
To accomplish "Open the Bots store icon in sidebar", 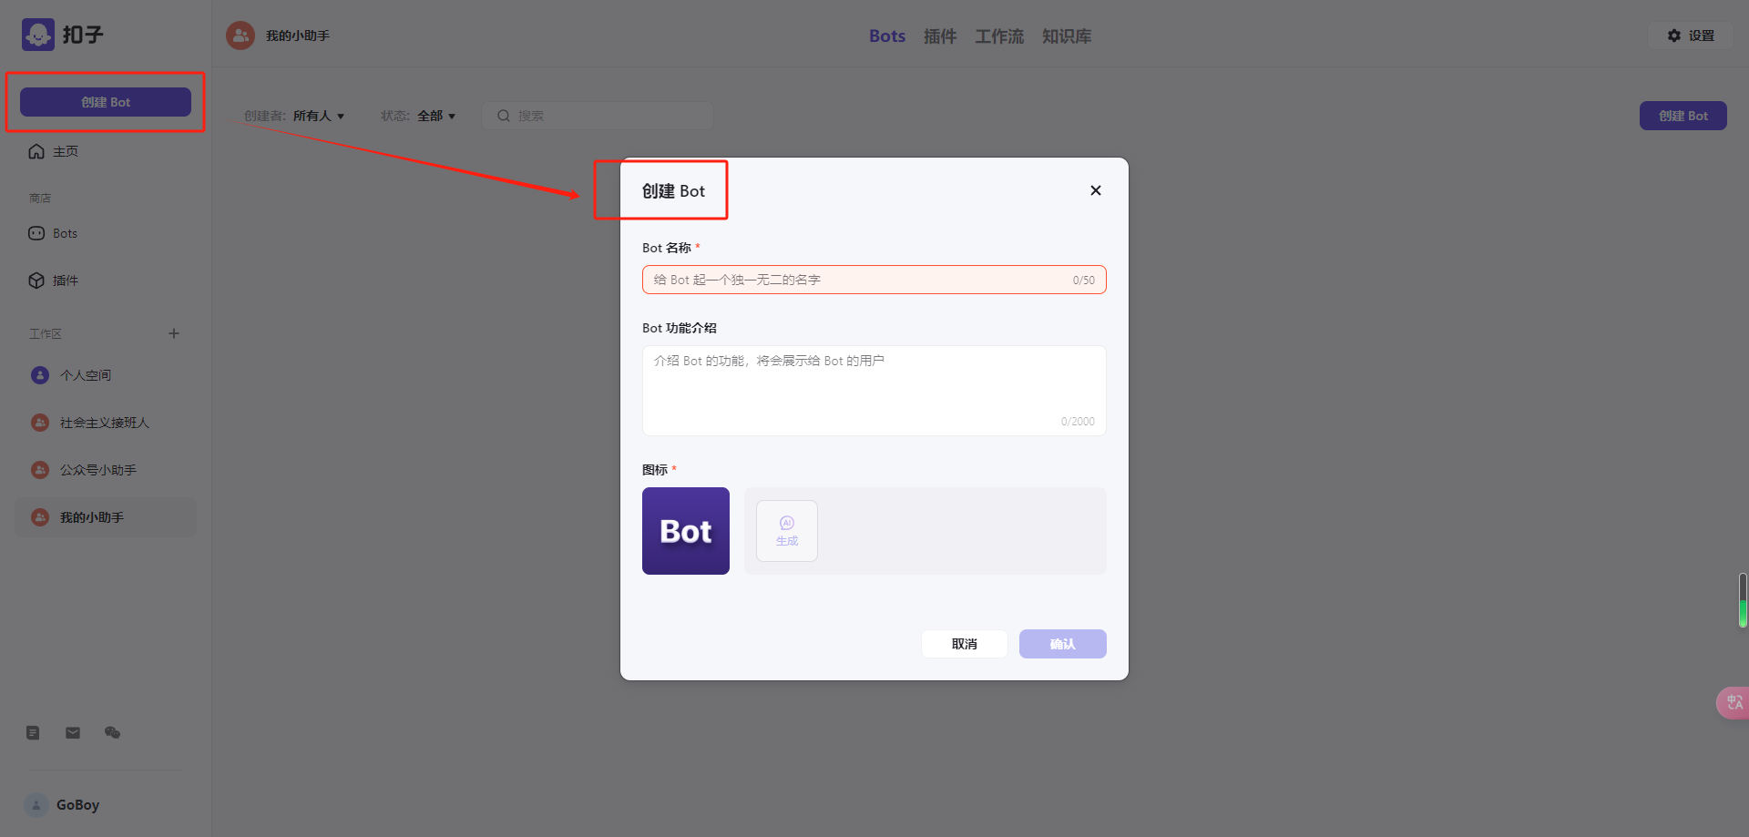I will [x=36, y=233].
